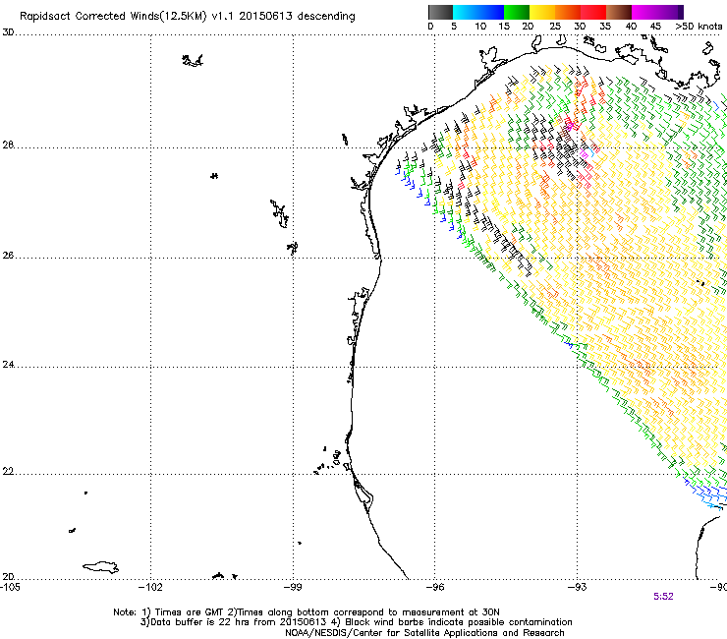Click the note line 'Data buffer is 22 hrs'
The height and width of the screenshot is (639, 727).
pyautogui.click(x=200, y=622)
